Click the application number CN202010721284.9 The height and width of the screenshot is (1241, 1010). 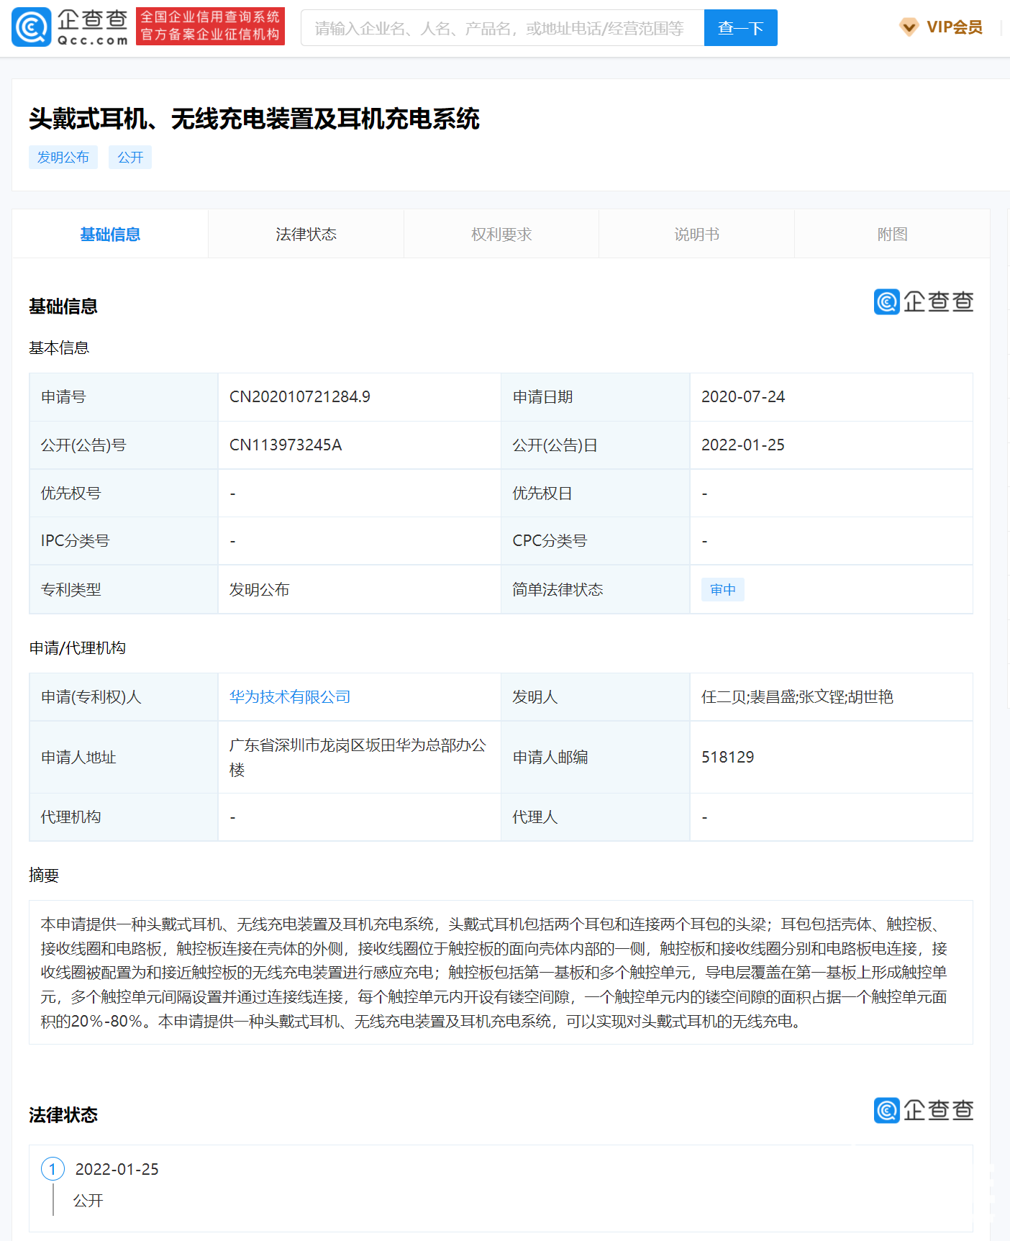(300, 397)
